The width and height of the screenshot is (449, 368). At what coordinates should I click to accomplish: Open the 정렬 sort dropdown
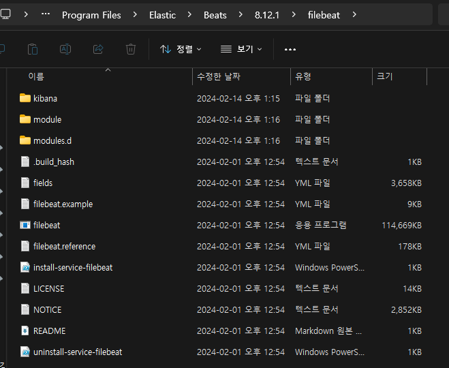click(x=181, y=49)
